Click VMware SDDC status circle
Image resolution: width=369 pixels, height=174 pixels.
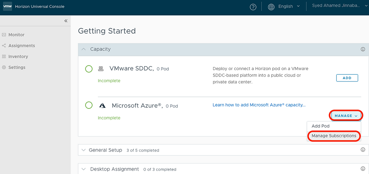coord(89,69)
